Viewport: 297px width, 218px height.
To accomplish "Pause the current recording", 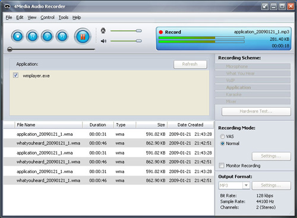I will pyautogui.click(x=83, y=37).
